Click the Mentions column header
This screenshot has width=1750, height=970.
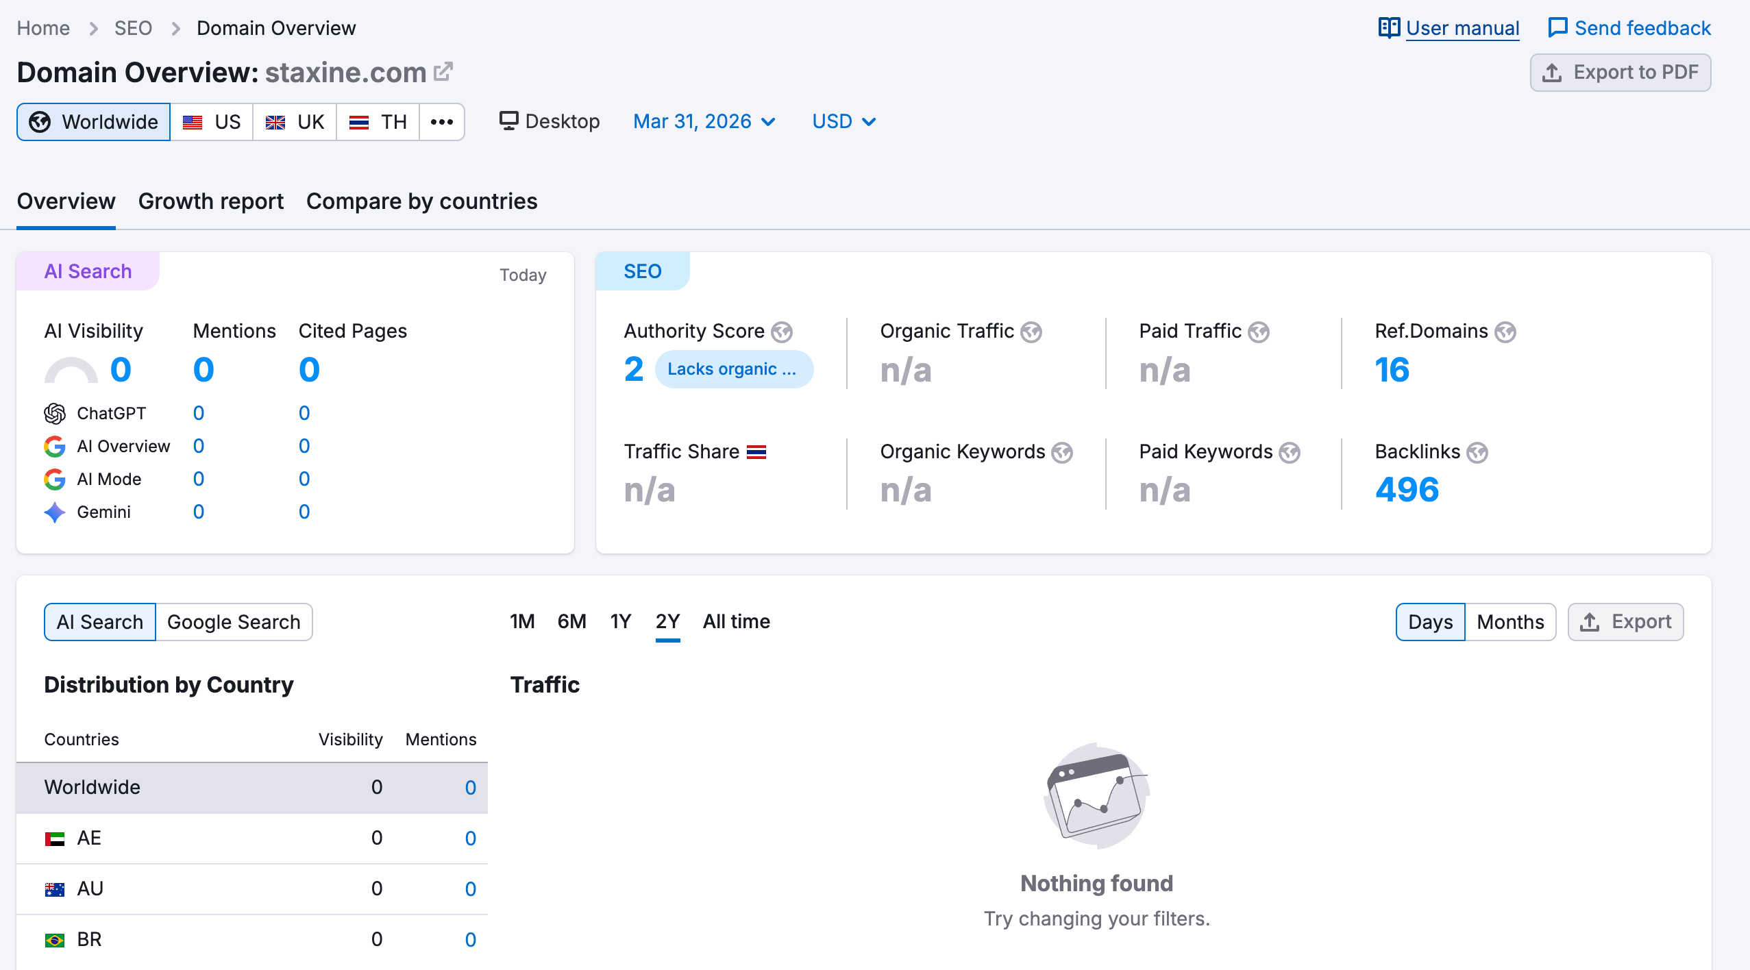[x=441, y=740]
